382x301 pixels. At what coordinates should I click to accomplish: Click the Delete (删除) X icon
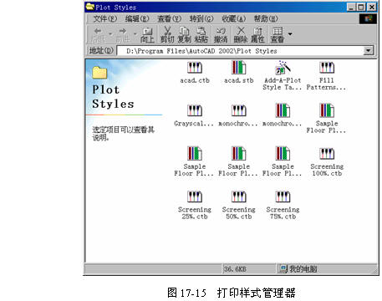(241, 35)
